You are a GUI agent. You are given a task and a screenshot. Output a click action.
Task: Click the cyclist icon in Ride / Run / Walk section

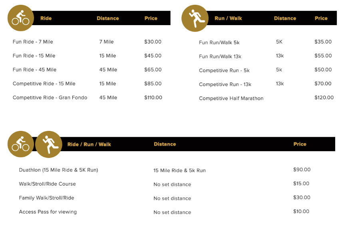[21, 144]
